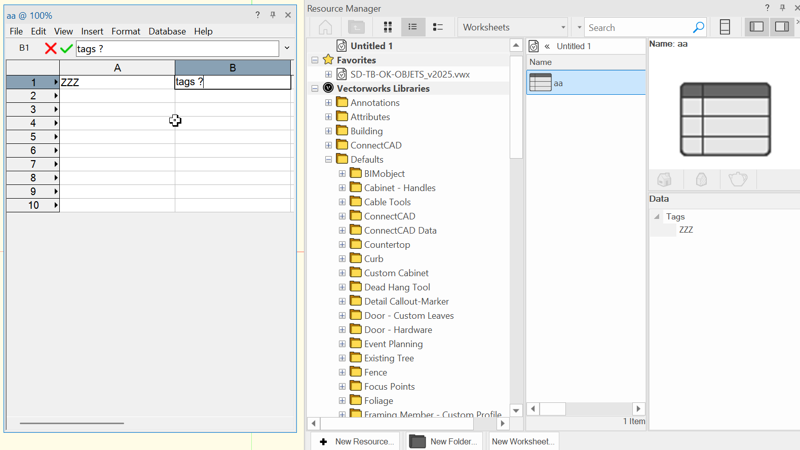Accept the cell entry with green checkmark
The height and width of the screenshot is (450, 800).
pos(66,49)
